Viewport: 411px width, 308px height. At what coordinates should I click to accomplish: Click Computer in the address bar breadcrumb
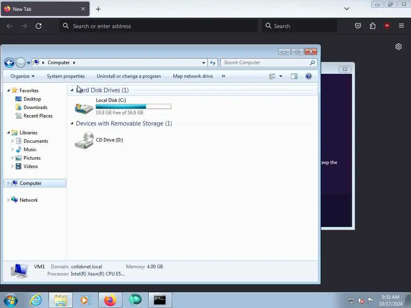[59, 63]
